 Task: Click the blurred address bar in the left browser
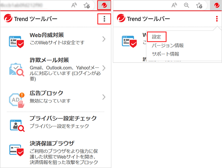point(33,6)
